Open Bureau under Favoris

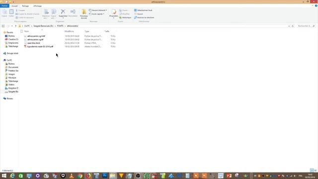(x=11, y=36)
